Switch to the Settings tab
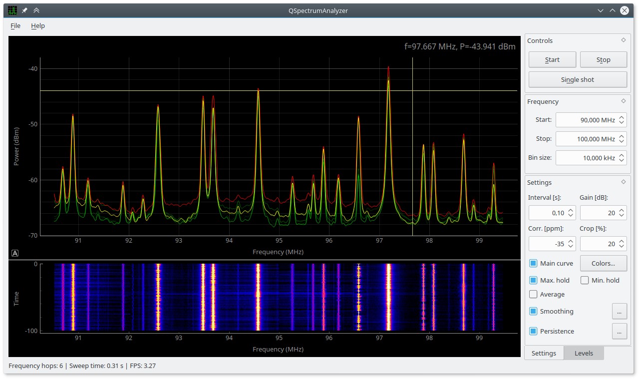 [544, 353]
